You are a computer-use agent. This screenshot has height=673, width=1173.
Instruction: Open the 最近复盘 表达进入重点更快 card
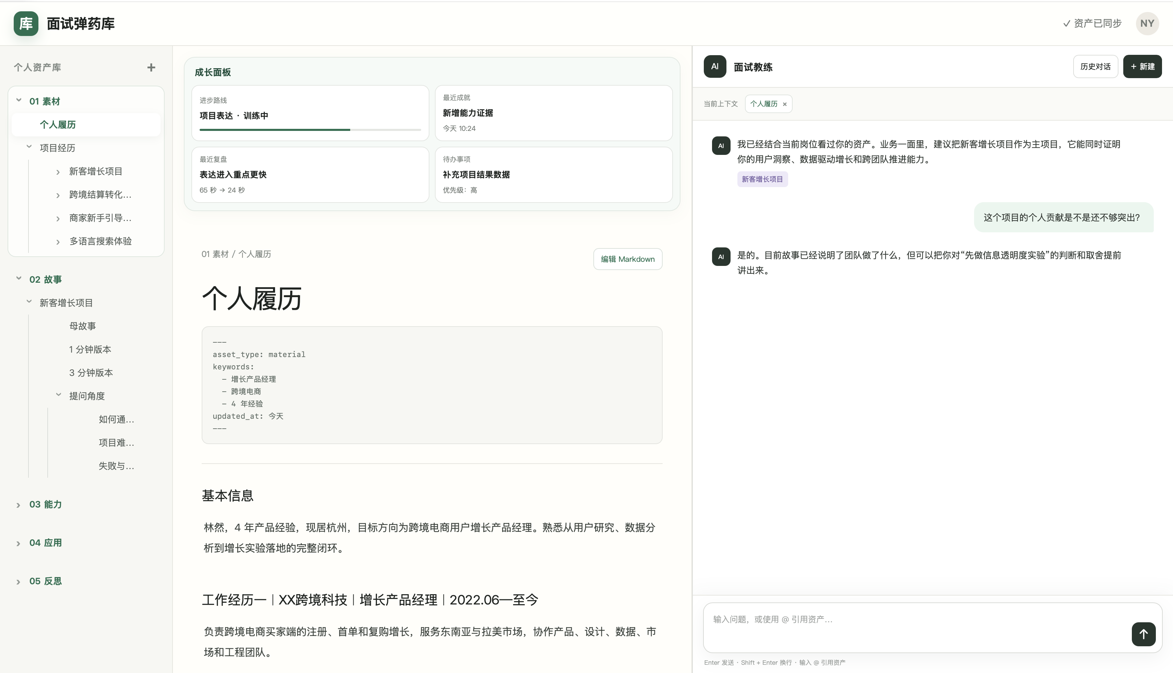tap(310, 175)
